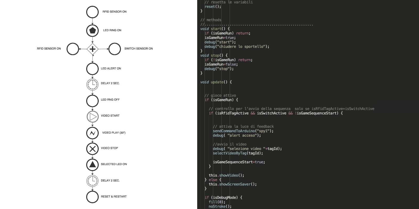This screenshot has height=209, width=419.
Task: Click the plus diamond gateway node
Action: 92,49
